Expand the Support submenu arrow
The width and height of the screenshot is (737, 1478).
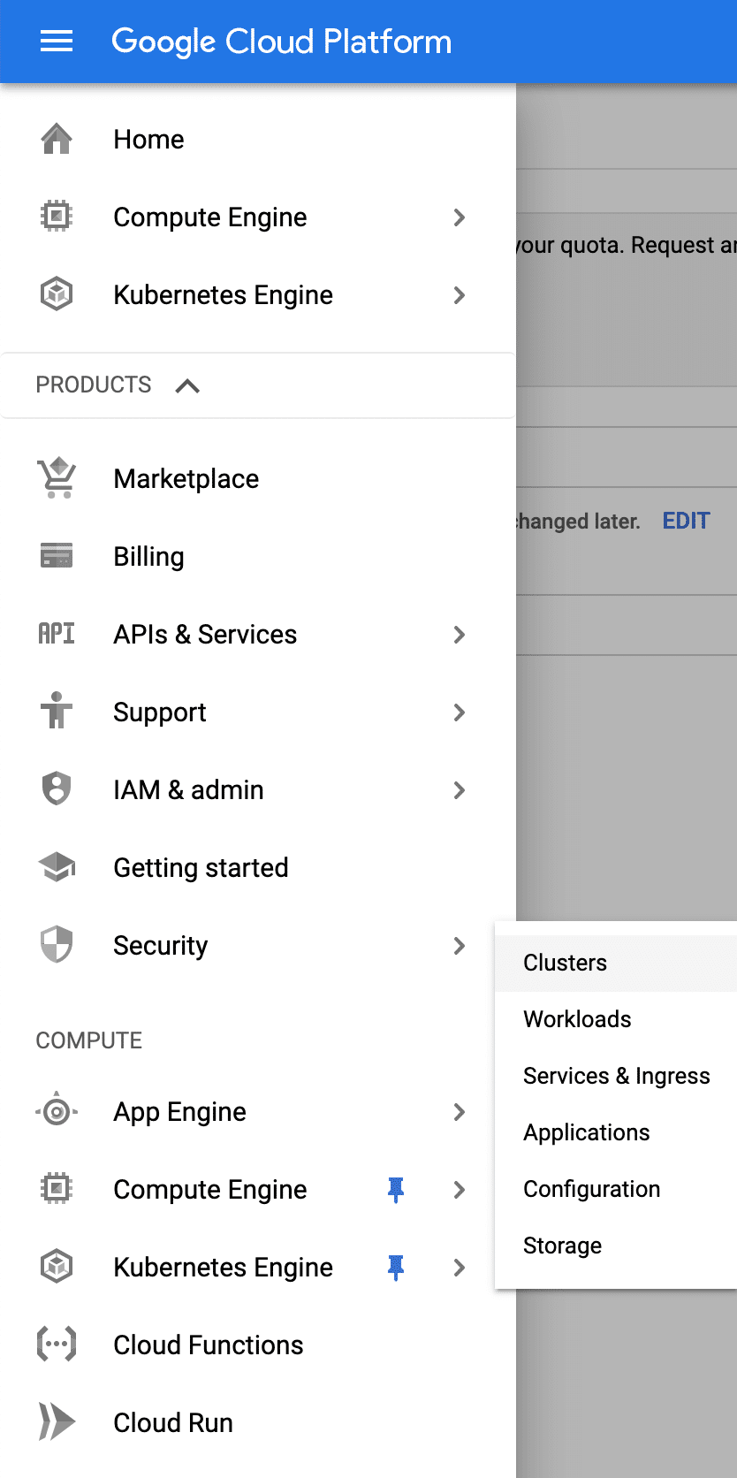[459, 712]
